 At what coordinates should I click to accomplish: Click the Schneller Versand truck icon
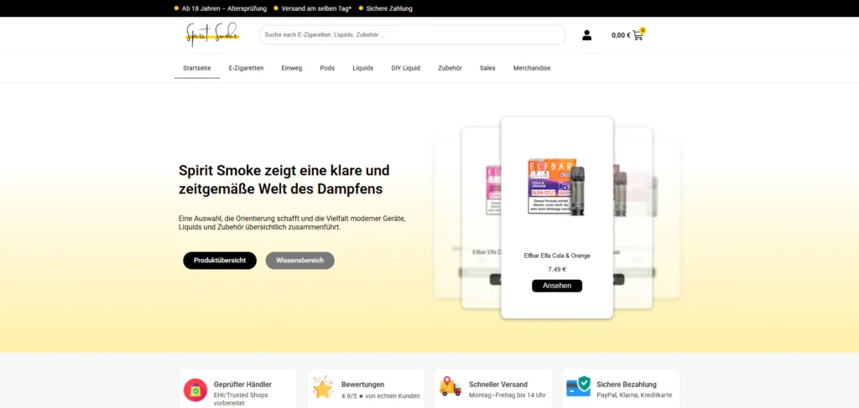[450, 386]
